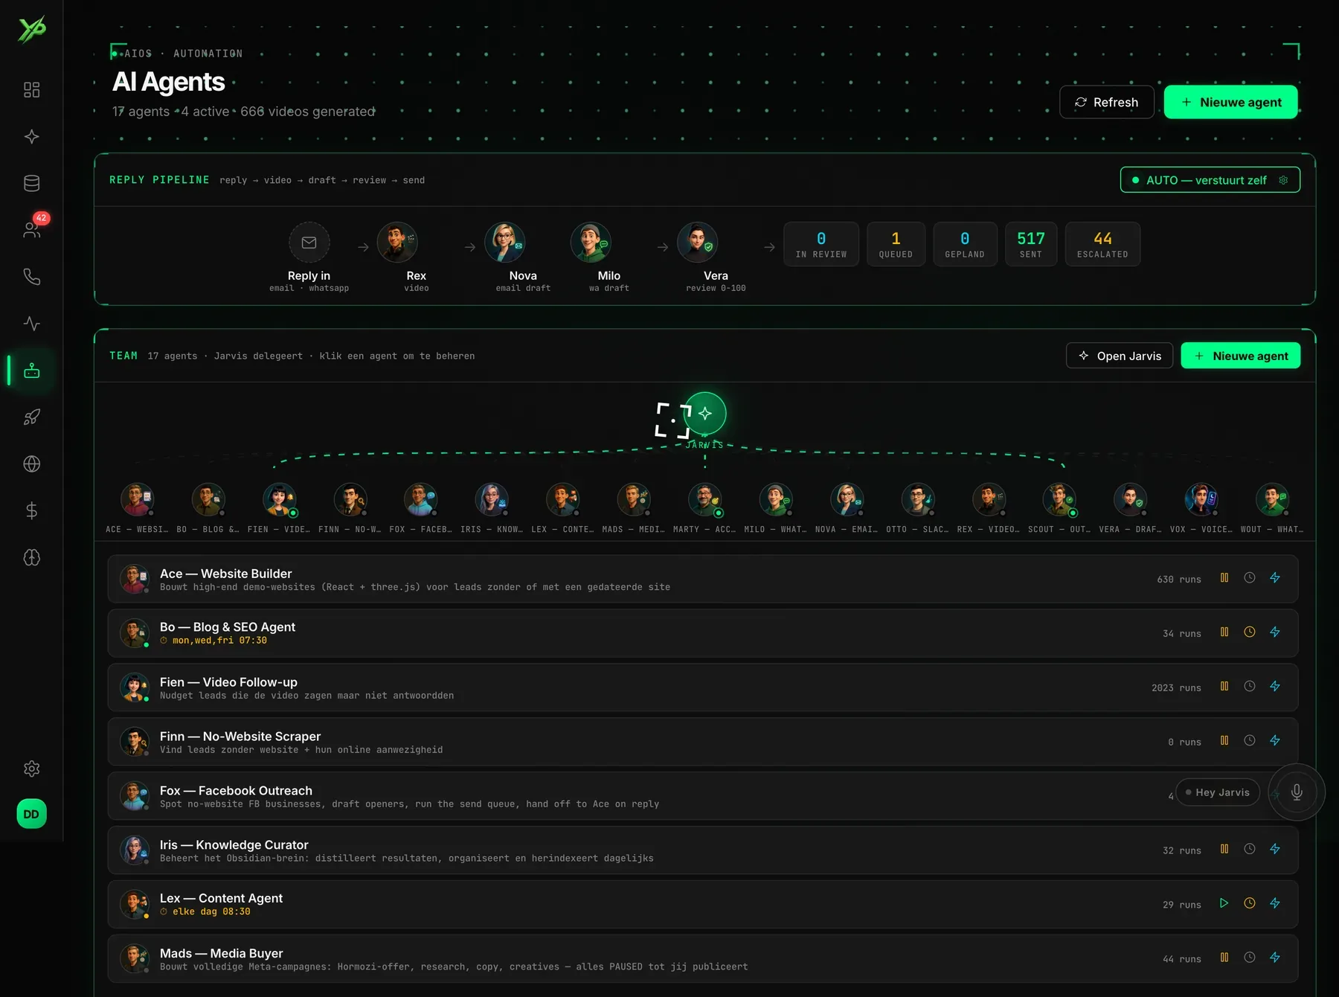
Task: Click the Reply in envelope step
Action: [309, 243]
